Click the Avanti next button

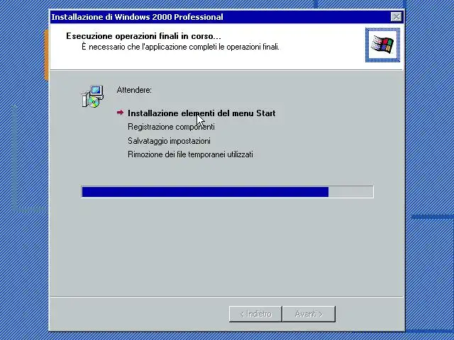click(x=309, y=314)
